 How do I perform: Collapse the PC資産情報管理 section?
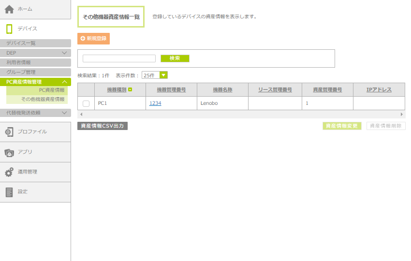point(64,82)
